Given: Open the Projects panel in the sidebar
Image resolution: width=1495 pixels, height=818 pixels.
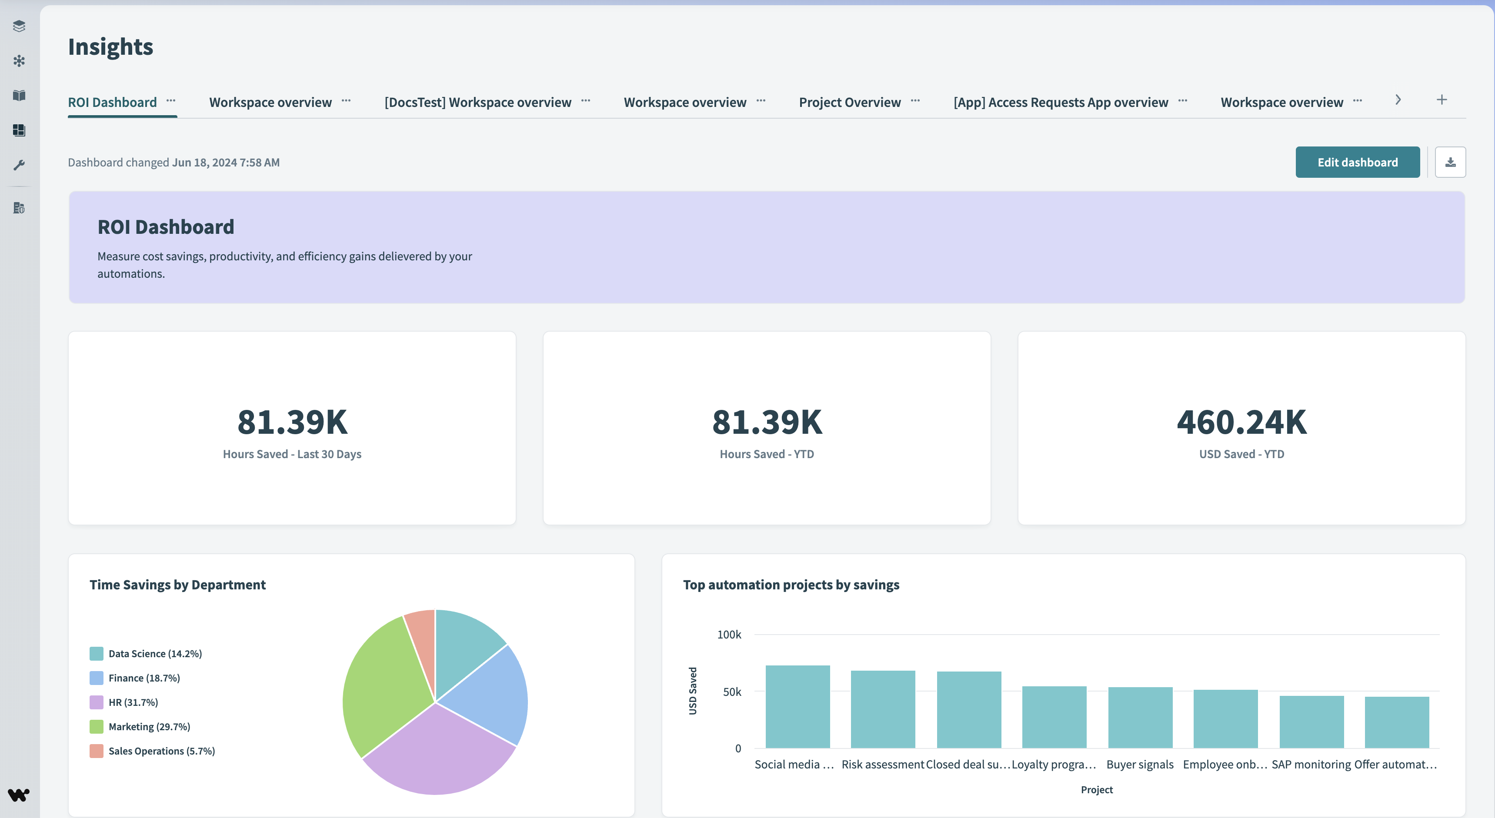Looking at the screenshot, I should 19,26.
